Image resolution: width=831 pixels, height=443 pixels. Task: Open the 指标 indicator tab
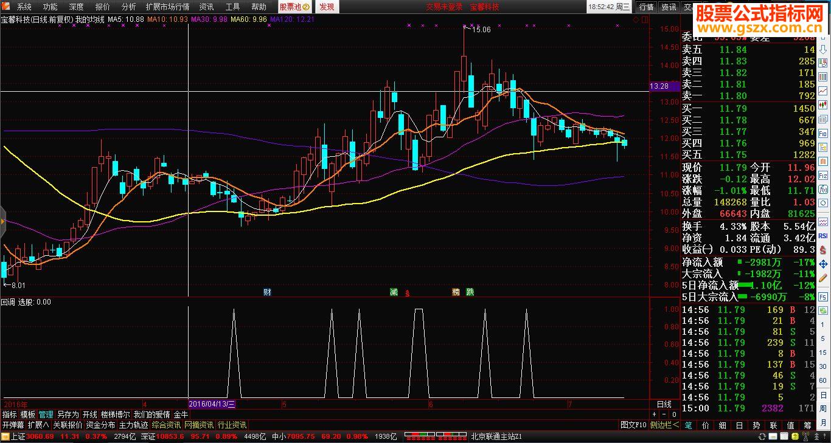point(10,414)
